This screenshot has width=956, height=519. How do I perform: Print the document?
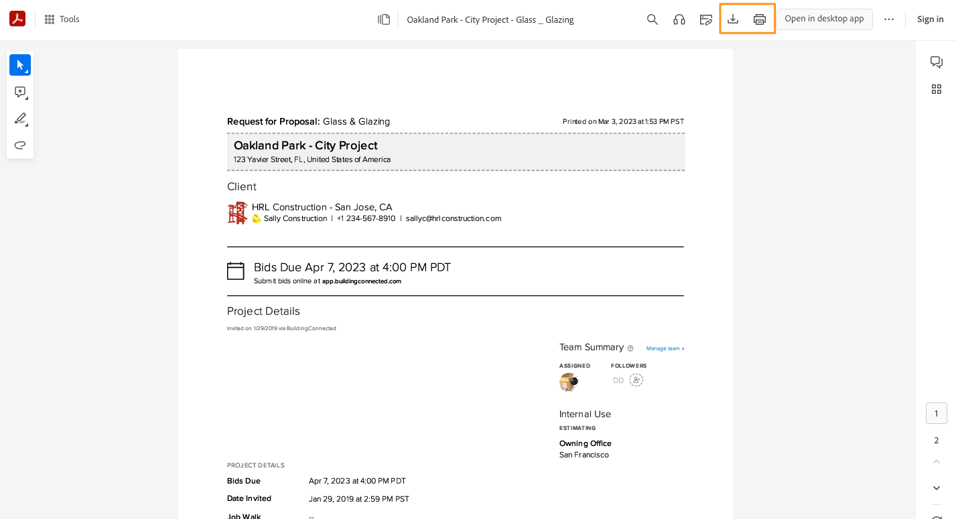click(759, 19)
